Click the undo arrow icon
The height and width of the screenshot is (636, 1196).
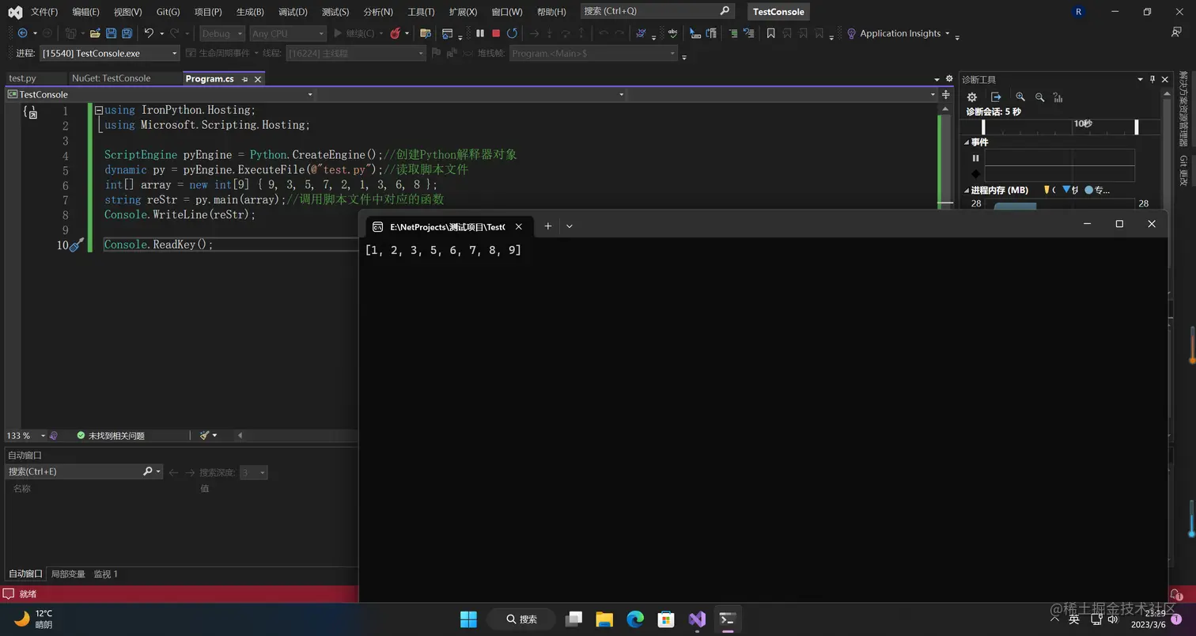[148, 33]
